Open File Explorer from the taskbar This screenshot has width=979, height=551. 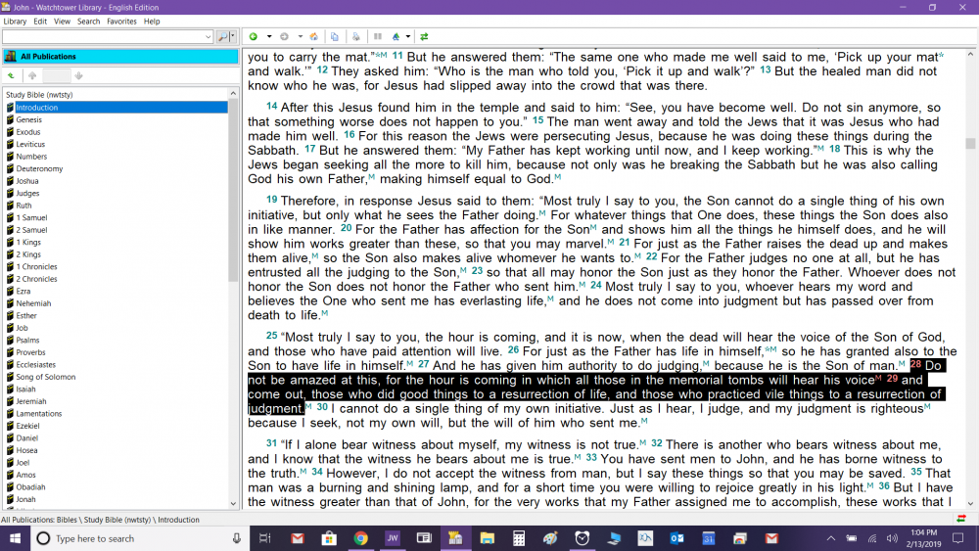coord(487,538)
